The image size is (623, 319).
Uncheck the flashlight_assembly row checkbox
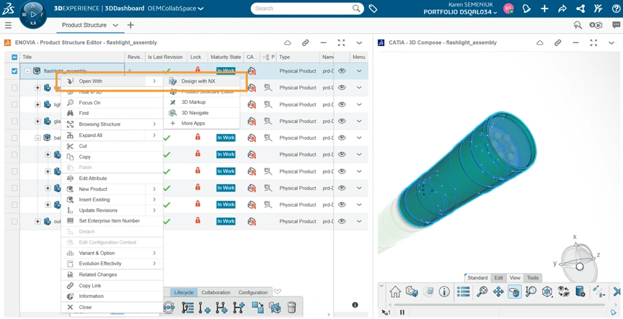(x=15, y=71)
